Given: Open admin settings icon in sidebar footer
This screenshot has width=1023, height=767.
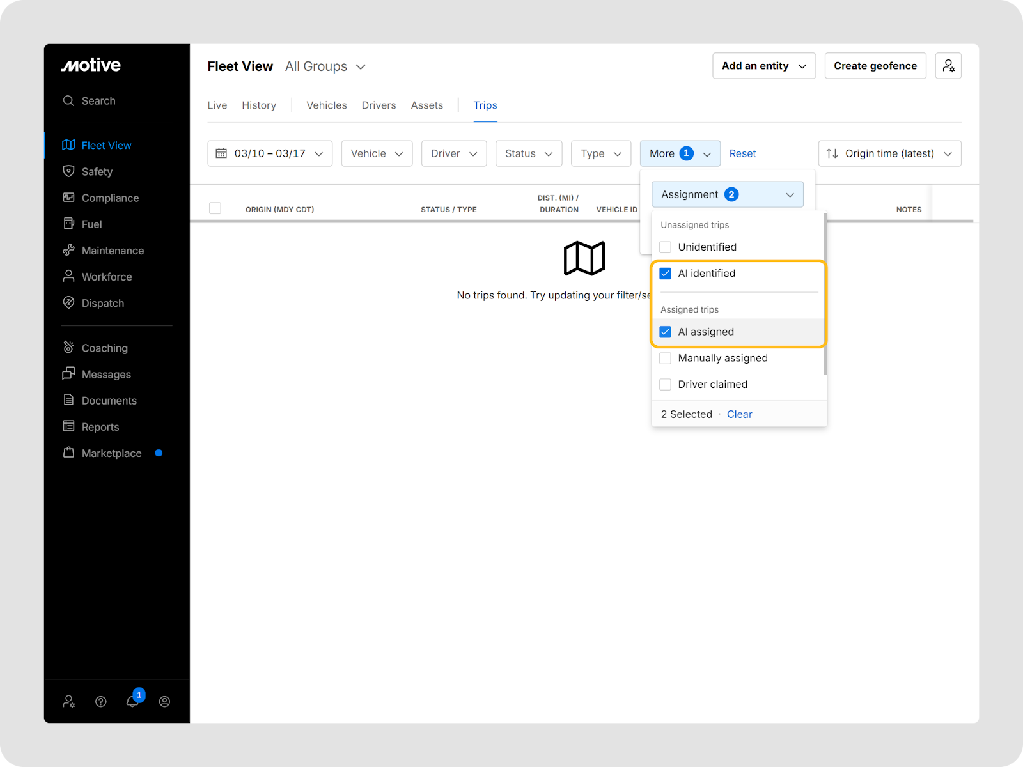Looking at the screenshot, I should 69,701.
